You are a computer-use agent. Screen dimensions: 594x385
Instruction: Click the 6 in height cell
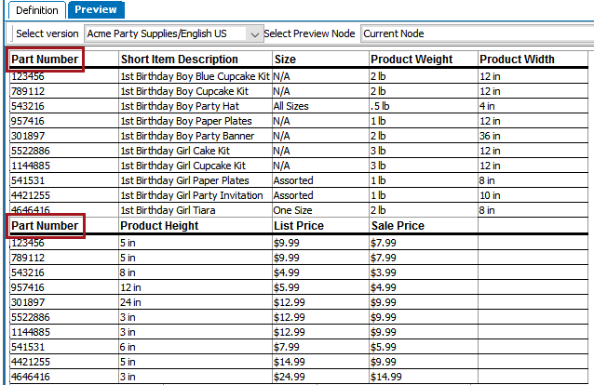tap(196, 347)
